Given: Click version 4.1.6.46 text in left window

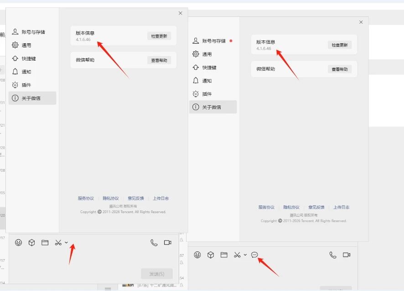Looking at the screenshot, I should 83,39.
